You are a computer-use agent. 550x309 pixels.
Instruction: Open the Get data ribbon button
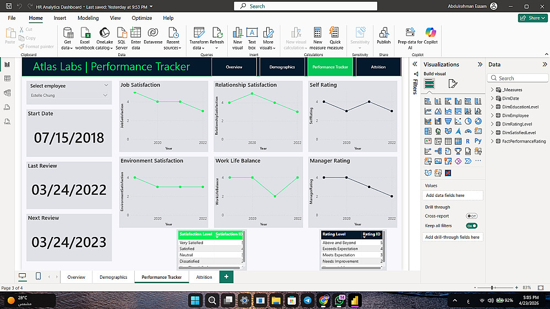pyautogui.click(x=67, y=38)
